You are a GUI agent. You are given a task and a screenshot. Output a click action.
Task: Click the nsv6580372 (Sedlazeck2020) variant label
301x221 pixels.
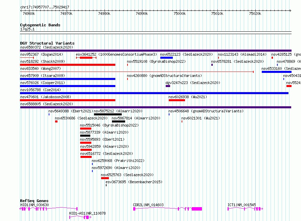point(47,47)
